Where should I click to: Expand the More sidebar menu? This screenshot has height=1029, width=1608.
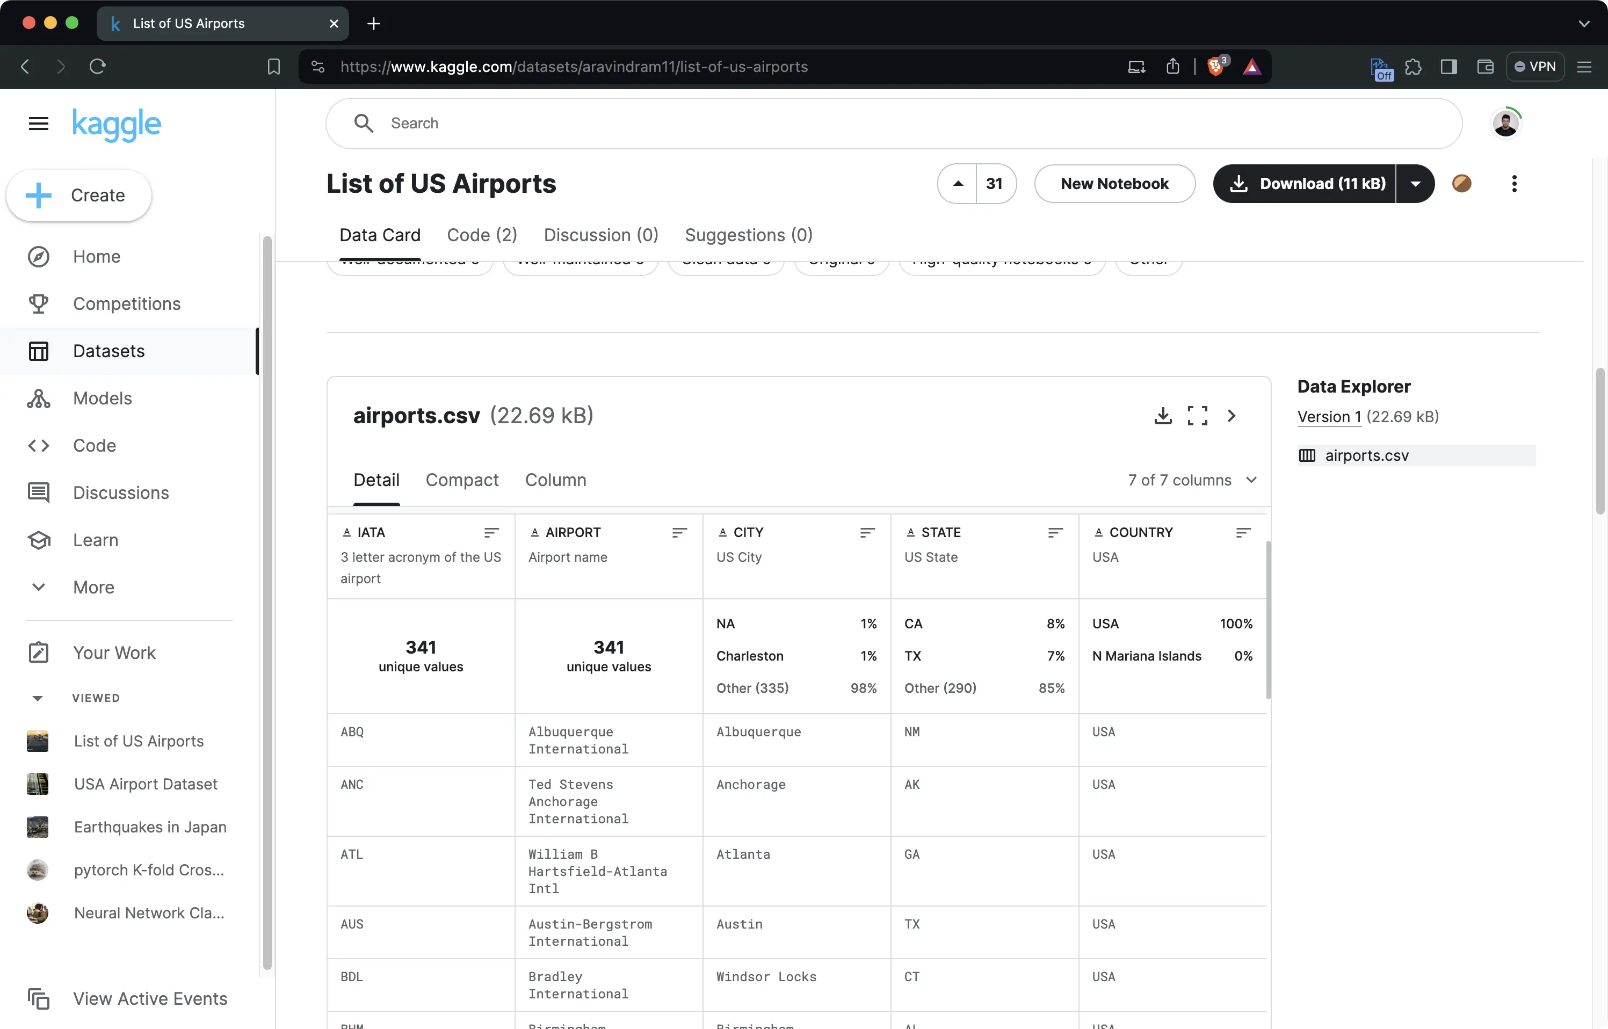[x=129, y=588]
